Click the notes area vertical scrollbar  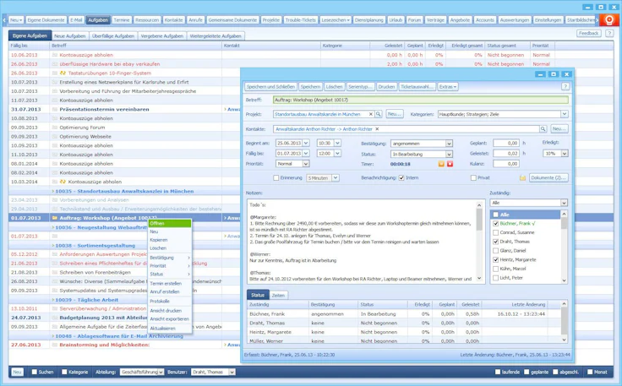coord(480,245)
